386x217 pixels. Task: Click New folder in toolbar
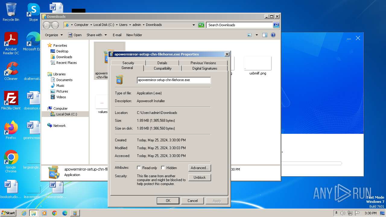click(134, 35)
